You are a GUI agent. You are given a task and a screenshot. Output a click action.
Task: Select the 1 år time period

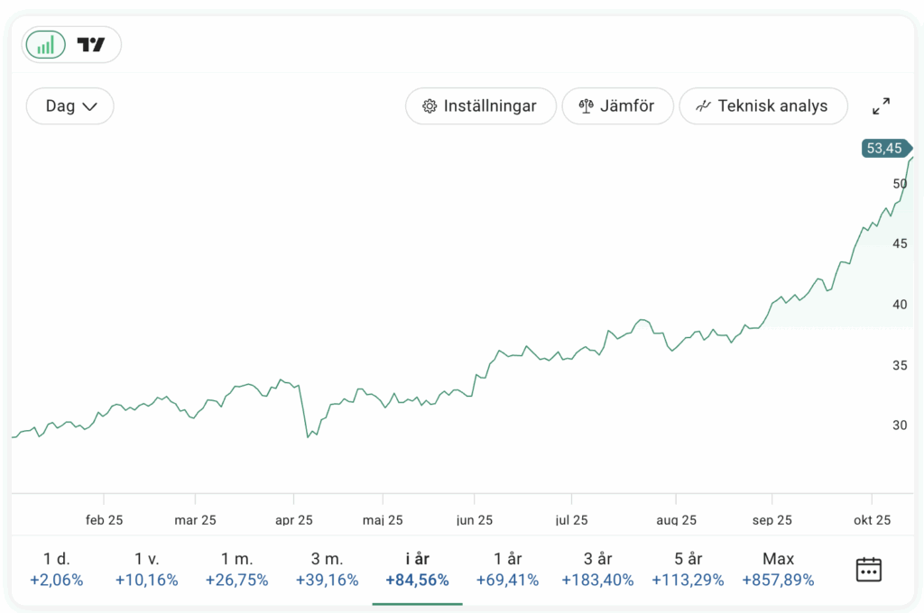point(507,570)
